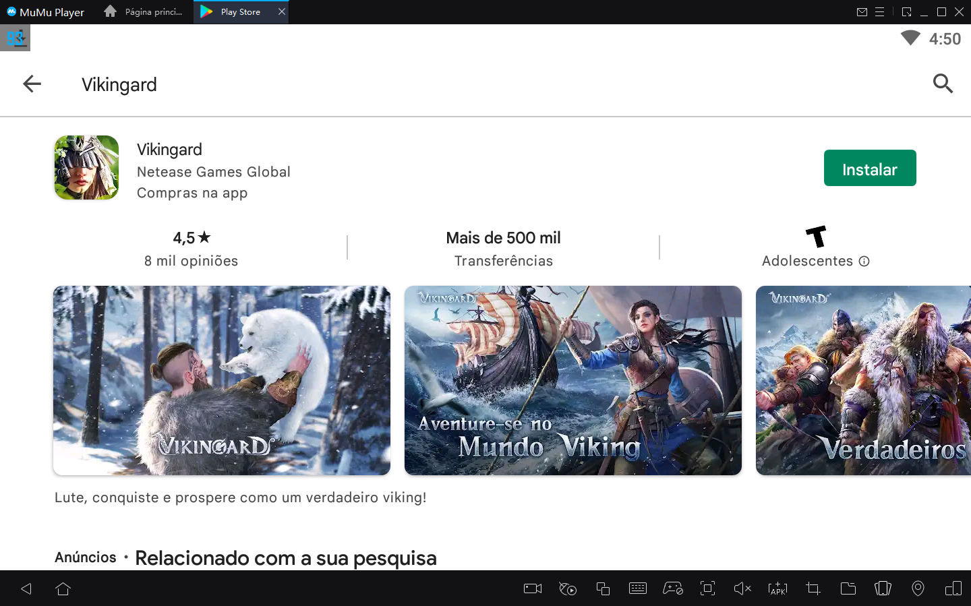The height and width of the screenshot is (606, 971).
Task: Expand window size with the resize icon
Action: pos(906,11)
